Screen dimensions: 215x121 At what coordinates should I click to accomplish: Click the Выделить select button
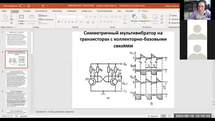[174, 23]
